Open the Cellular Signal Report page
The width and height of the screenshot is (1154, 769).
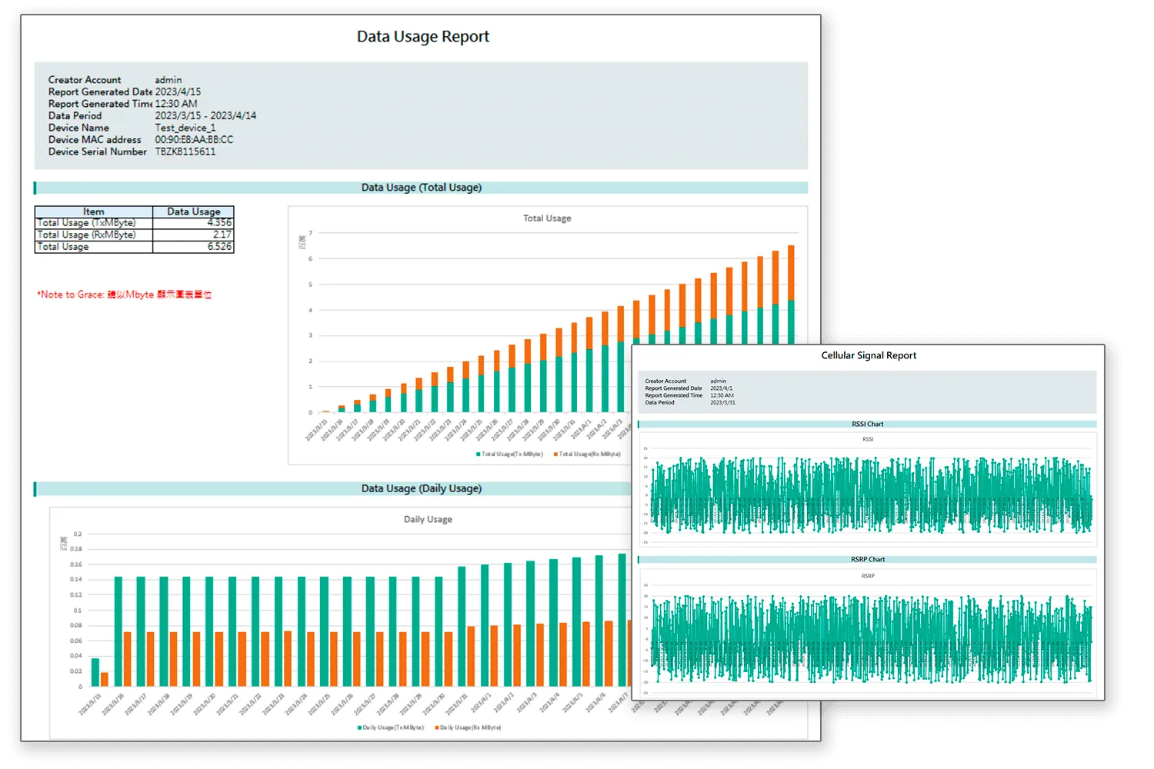[868, 356]
